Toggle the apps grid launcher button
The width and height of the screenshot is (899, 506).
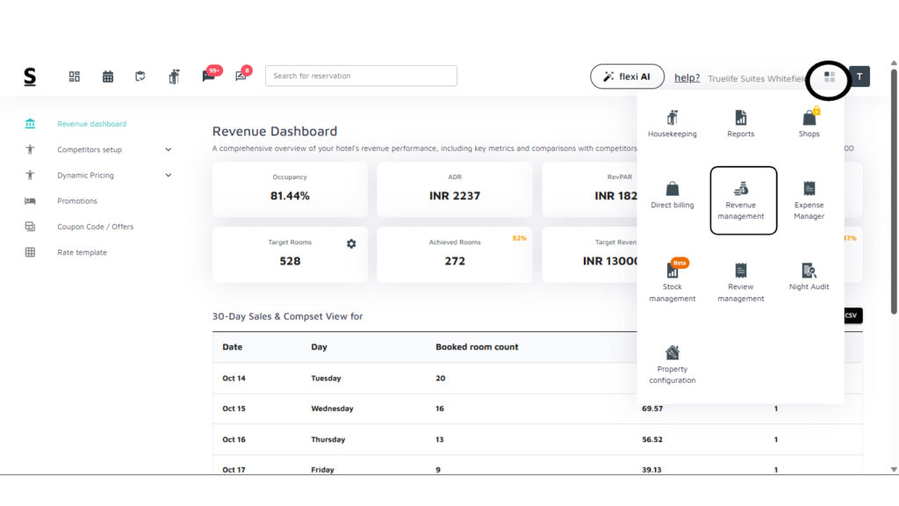[830, 77]
